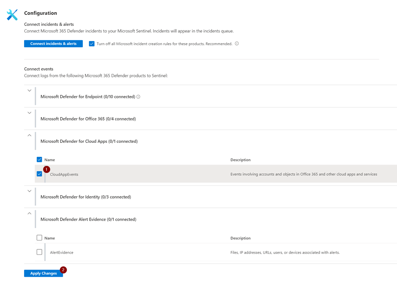Uncheck Turn off all Microsoft incident creation rules
The width and height of the screenshot is (397, 281).
coord(92,44)
